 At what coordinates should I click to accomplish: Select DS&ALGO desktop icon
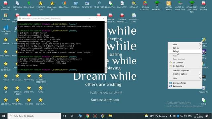tap(134, 5)
